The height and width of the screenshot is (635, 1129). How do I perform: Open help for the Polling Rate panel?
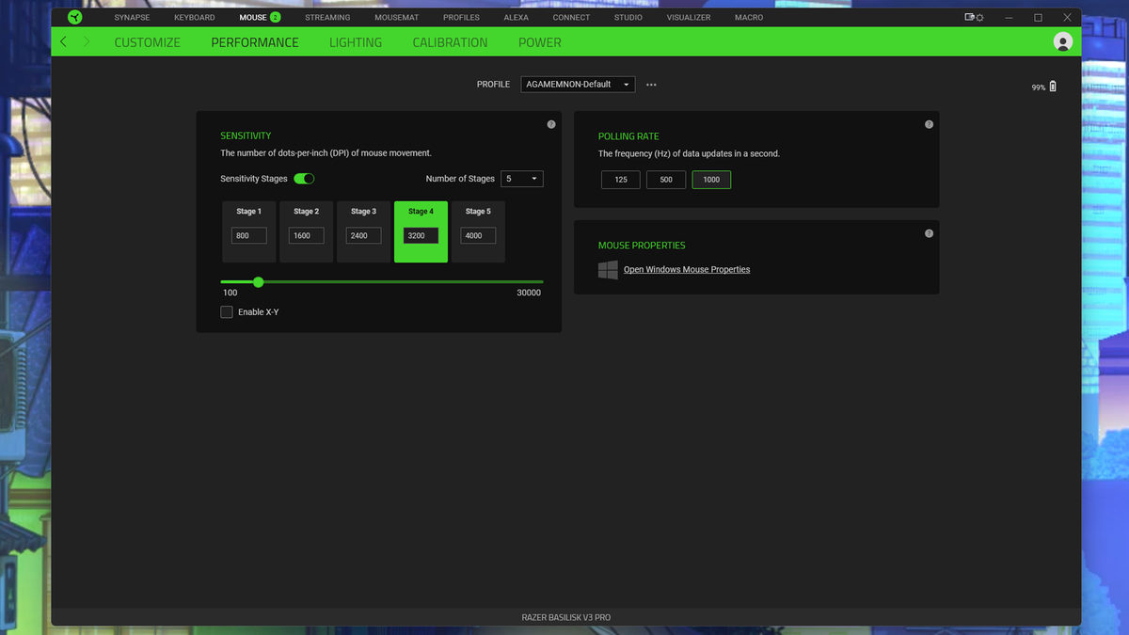929,124
